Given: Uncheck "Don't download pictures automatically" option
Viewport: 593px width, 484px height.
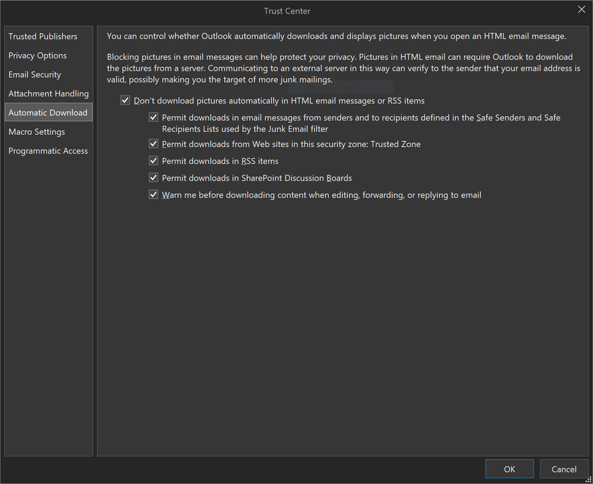Looking at the screenshot, I should pyautogui.click(x=125, y=100).
